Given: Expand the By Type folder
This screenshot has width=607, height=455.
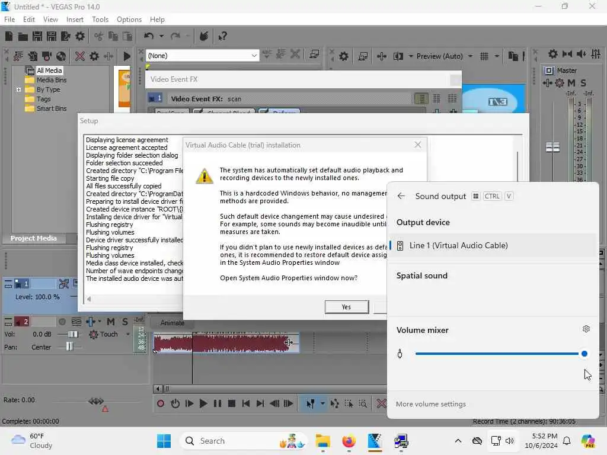Looking at the screenshot, I should tap(18, 89).
